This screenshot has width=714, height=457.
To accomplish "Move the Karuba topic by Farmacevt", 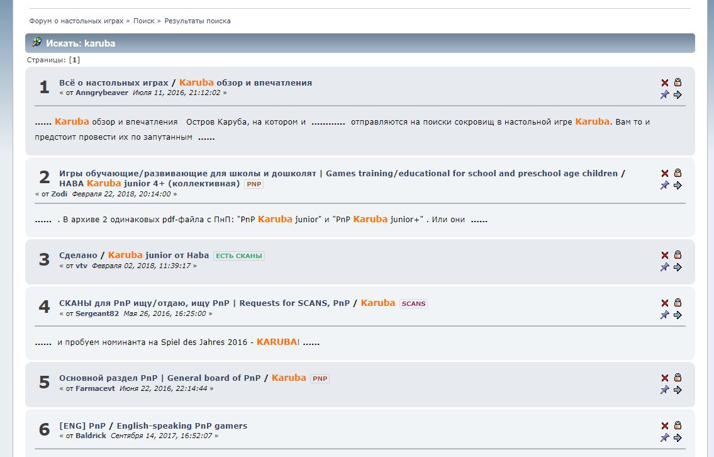I will click(x=678, y=390).
